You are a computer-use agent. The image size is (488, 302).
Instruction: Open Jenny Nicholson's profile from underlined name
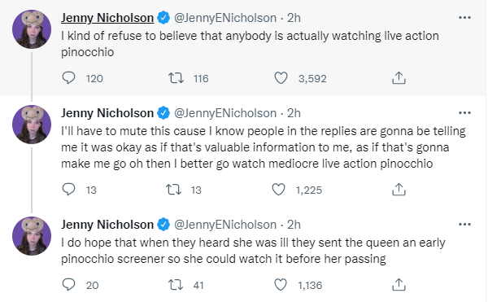point(107,18)
